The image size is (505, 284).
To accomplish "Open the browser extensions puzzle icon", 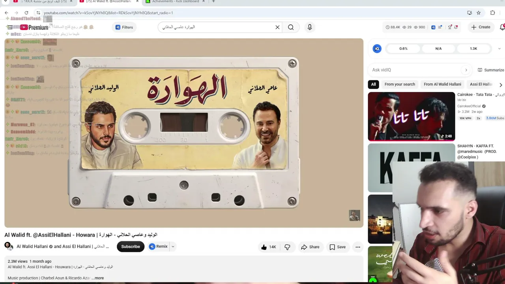I will coord(492,13).
